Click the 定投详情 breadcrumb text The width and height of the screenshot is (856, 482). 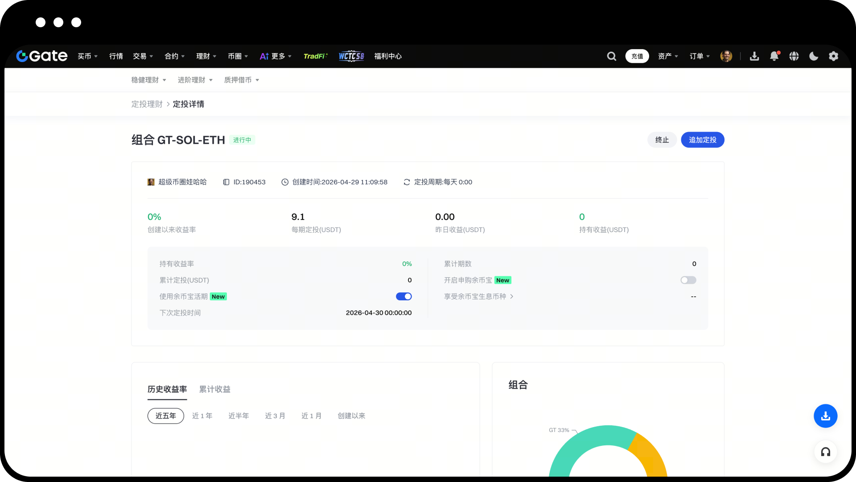189,104
